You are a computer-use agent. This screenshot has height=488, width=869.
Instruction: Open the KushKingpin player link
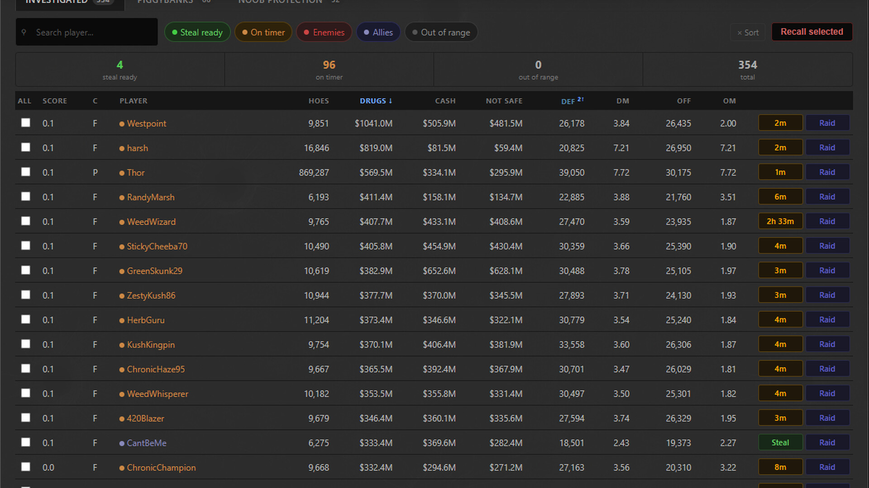[x=151, y=344]
